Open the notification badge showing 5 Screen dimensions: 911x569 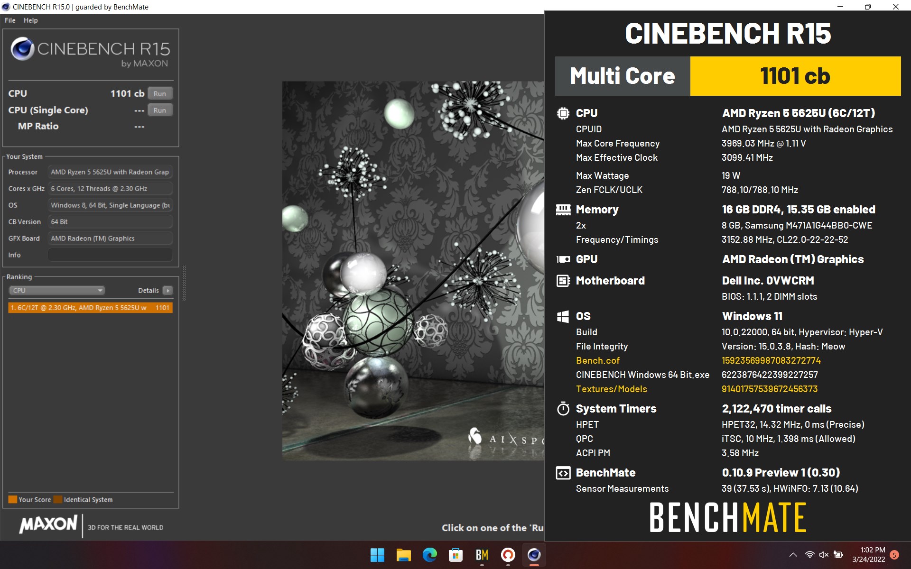(x=894, y=555)
